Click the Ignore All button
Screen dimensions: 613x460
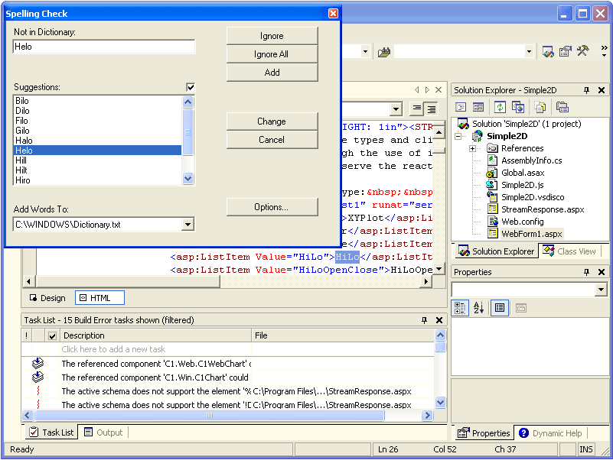pyautogui.click(x=272, y=53)
